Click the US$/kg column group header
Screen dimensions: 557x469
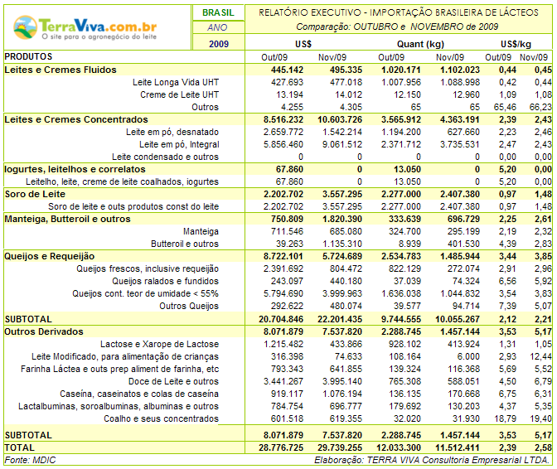coord(516,45)
